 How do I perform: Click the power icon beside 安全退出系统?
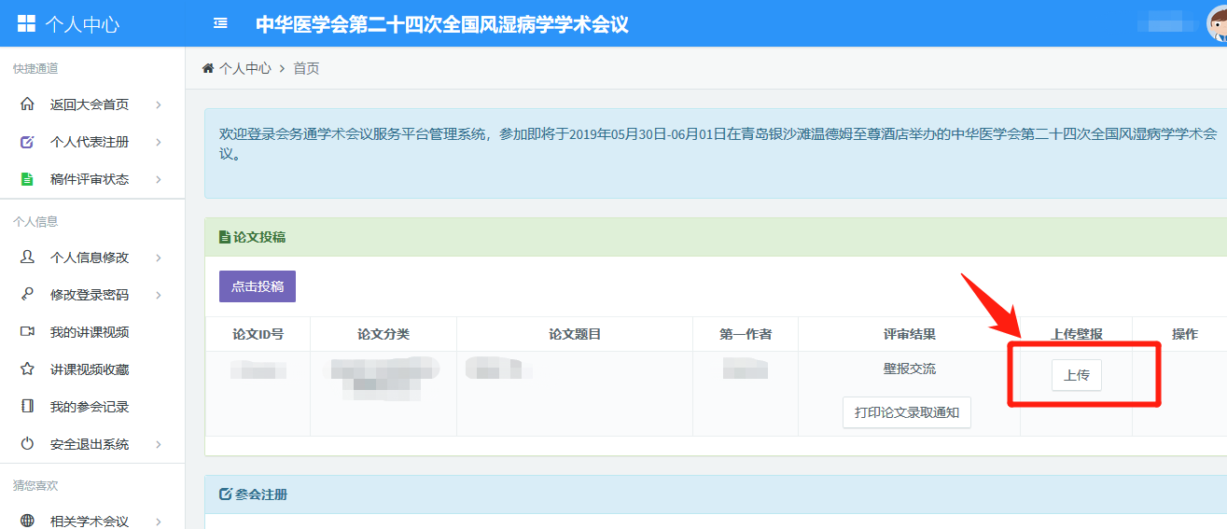(27, 444)
